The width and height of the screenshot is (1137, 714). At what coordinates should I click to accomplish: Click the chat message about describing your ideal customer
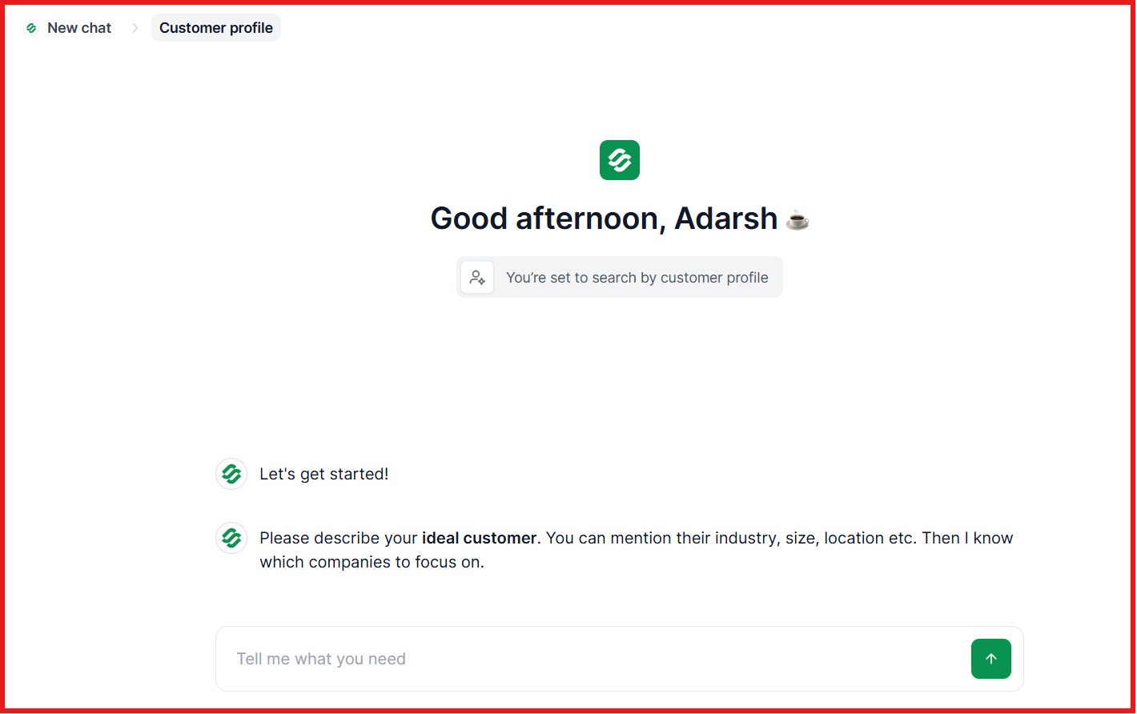pyautogui.click(x=560, y=549)
